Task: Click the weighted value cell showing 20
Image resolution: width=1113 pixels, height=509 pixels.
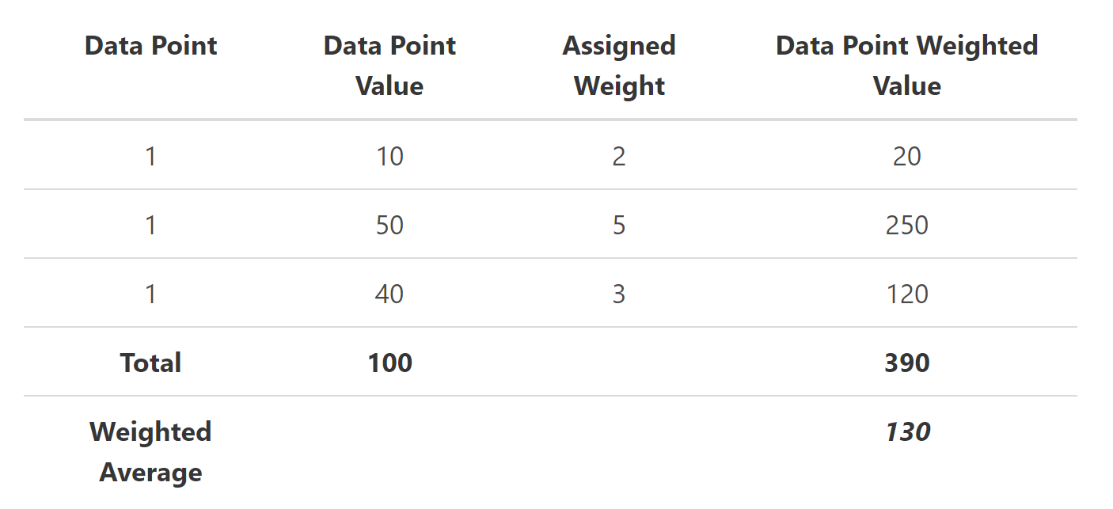Action: (x=906, y=157)
